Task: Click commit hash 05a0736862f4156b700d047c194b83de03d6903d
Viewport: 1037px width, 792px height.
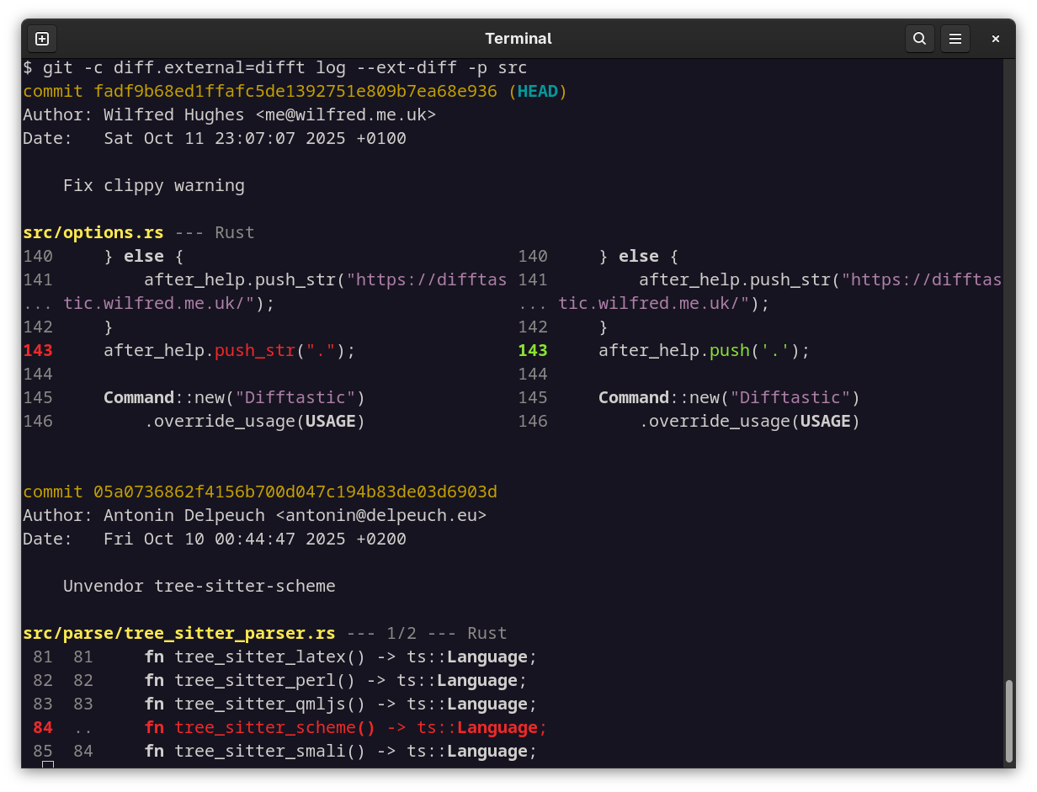Action: tap(295, 492)
